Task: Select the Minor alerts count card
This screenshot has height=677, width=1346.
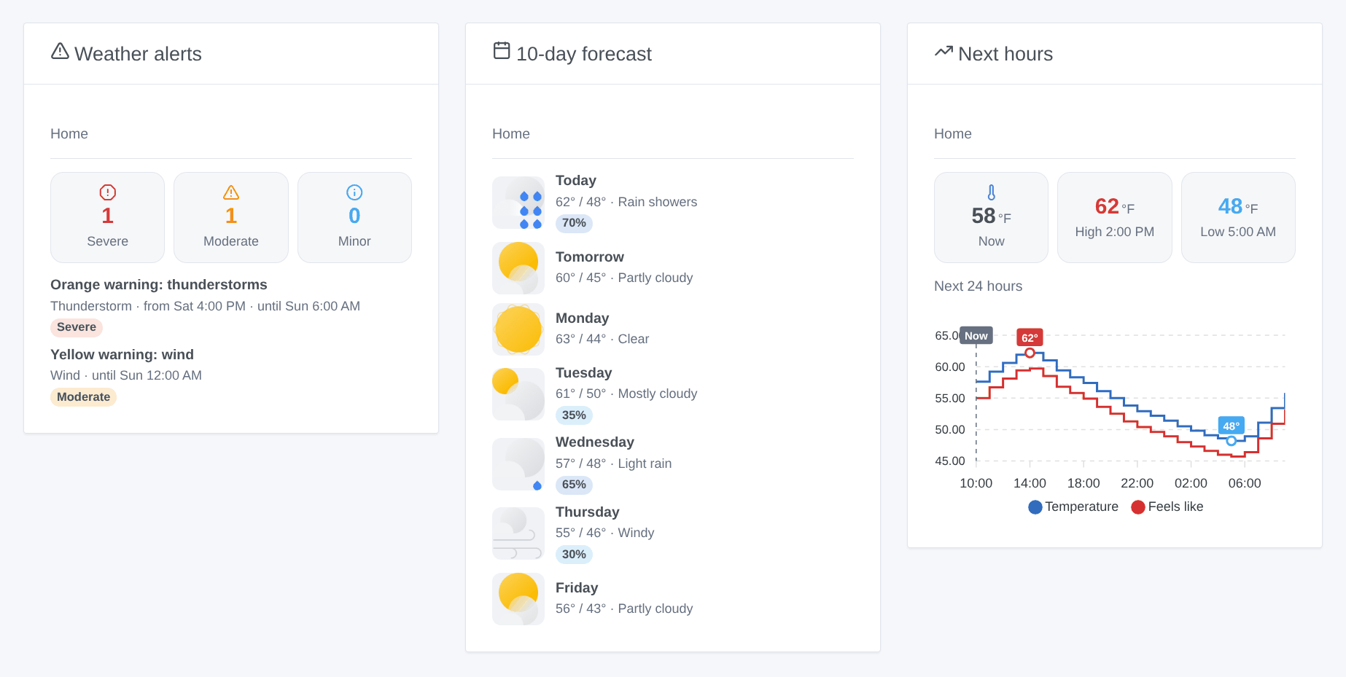Action: 354,217
